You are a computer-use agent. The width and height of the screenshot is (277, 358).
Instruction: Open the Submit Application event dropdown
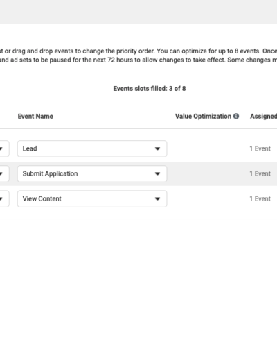[92, 173]
